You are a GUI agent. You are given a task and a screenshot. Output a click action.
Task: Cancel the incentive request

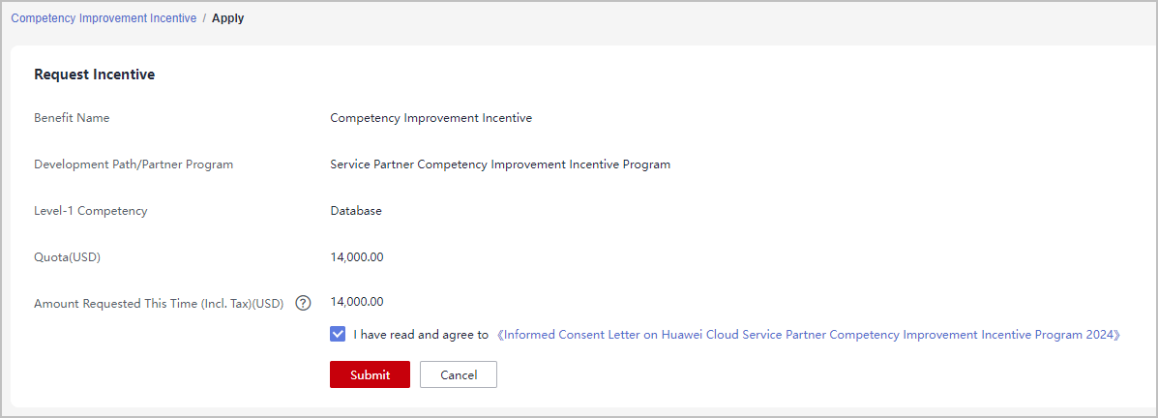[x=459, y=374]
